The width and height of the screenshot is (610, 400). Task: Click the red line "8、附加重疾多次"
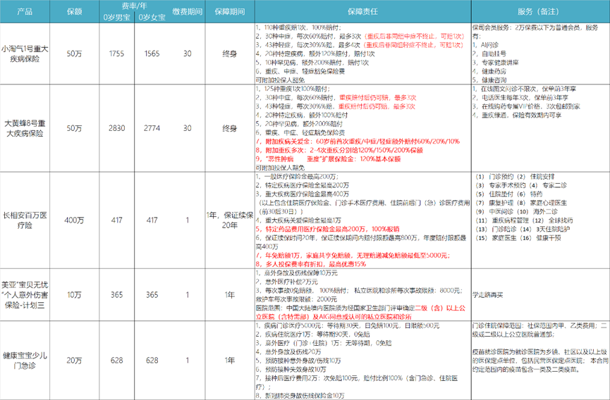(x=340, y=150)
